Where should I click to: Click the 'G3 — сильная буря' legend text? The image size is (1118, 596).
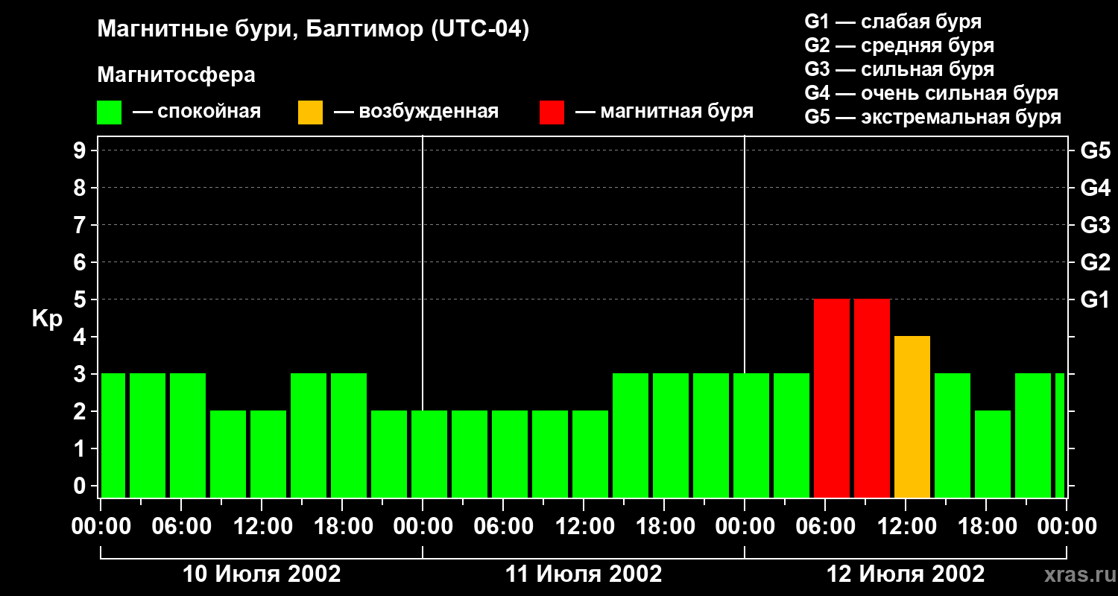point(900,69)
